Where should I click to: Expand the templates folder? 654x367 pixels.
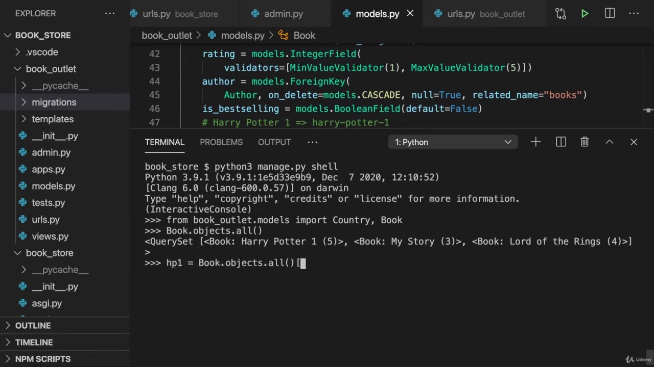click(52, 119)
